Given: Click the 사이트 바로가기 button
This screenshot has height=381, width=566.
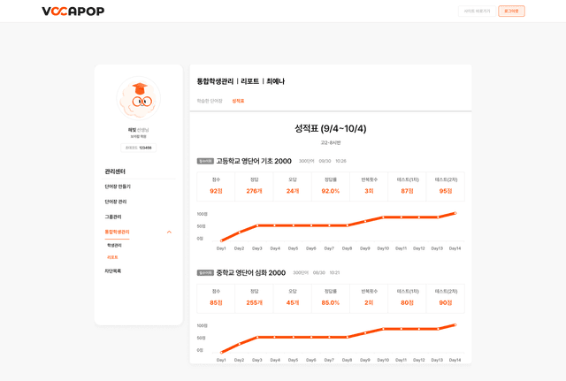Looking at the screenshot, I should click(477, 11).
